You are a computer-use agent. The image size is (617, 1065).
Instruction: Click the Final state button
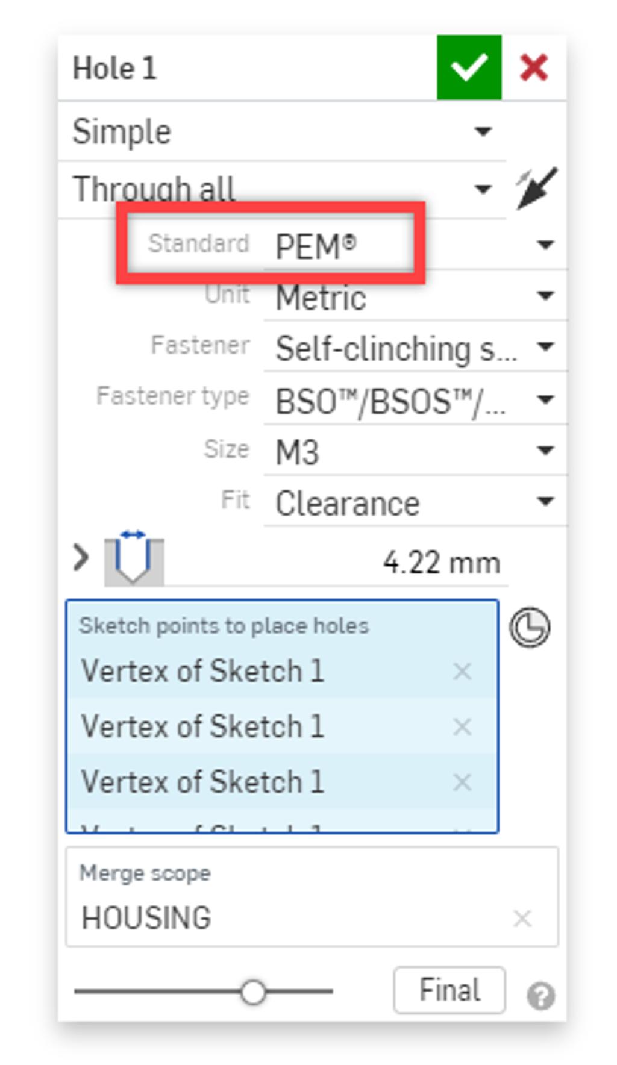[x=448, y=988]
